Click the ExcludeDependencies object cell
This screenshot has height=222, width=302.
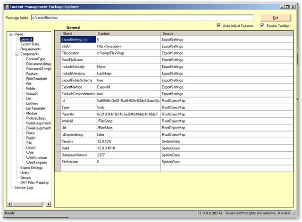pos(78,94)
